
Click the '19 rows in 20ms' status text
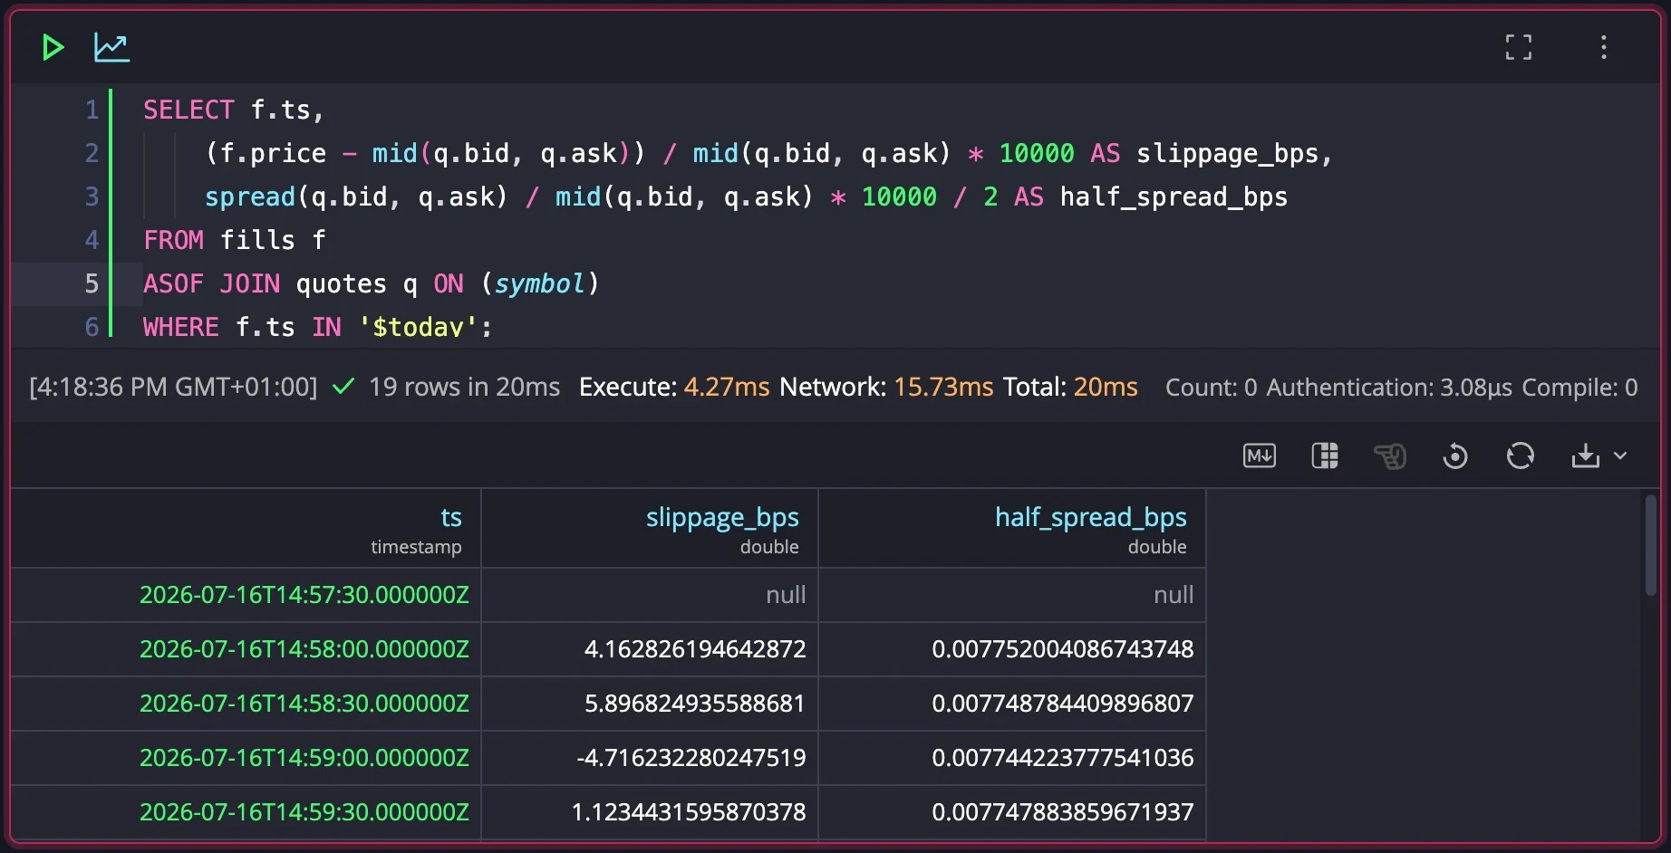(464, 387)
